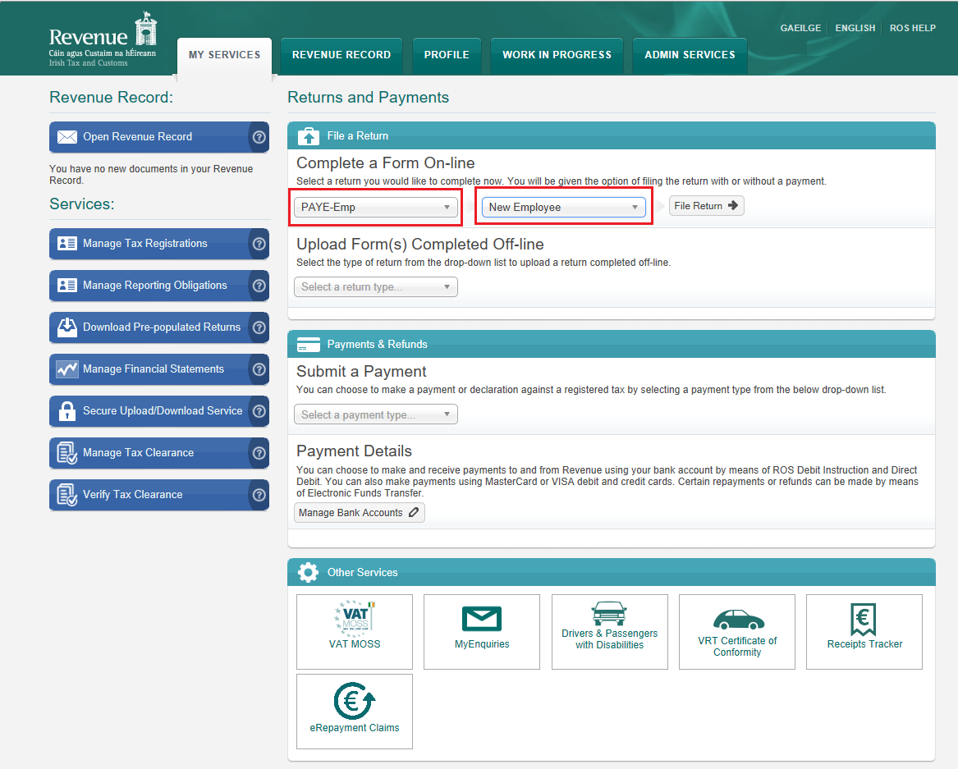The image size is (958, 769).
Task: Open VRT Certificate of Conformity tile
Action: pyautogui.click(x=737, y=631)
